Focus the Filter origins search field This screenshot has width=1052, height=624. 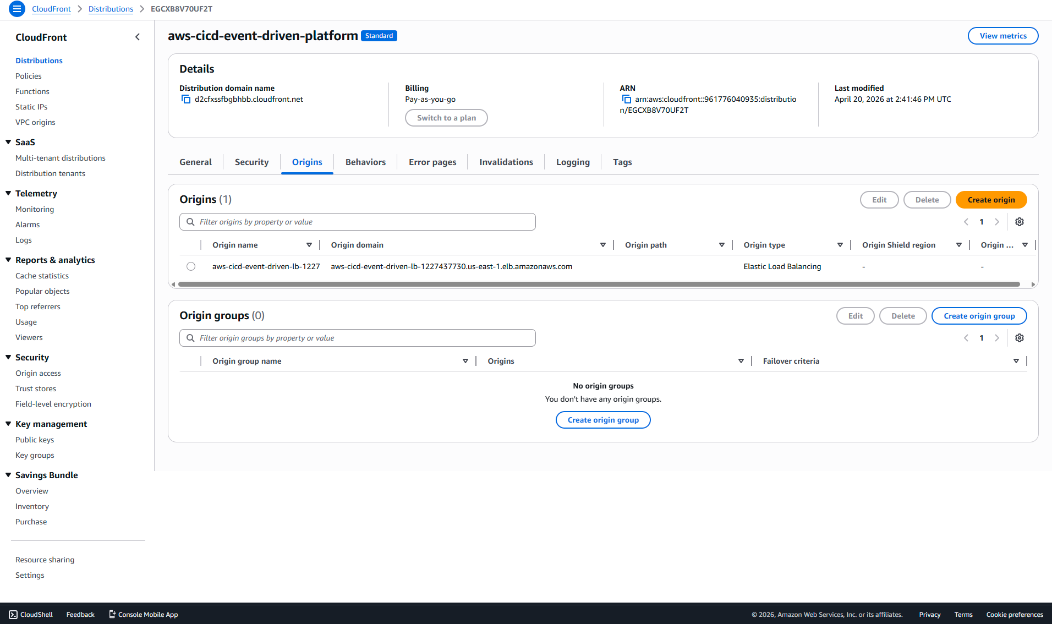pyautogui.click(x=357, y=222)
